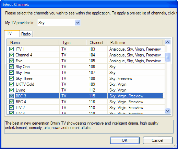Uncheck the Channel 4 checkbox
The image size is (178, 149).
click(x=11, y=55)
